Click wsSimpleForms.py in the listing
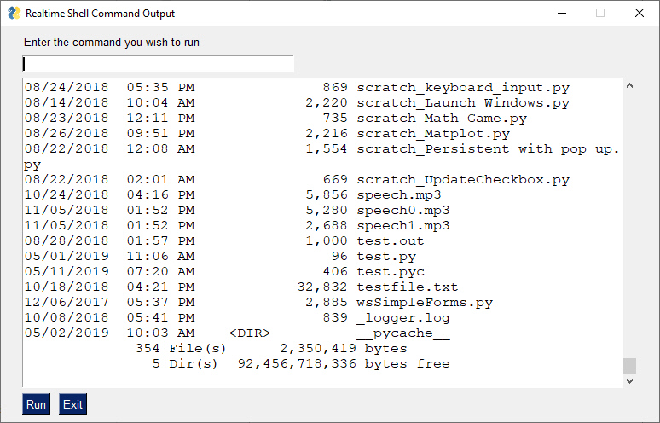 pyautogui.click(x=425, y=302)
